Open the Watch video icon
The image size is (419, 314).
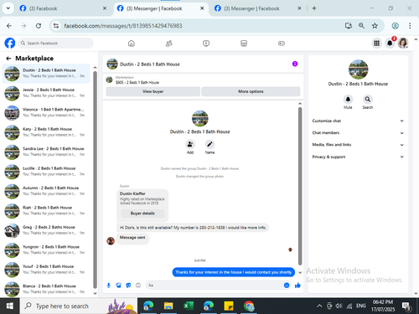(x=206, y=44)
